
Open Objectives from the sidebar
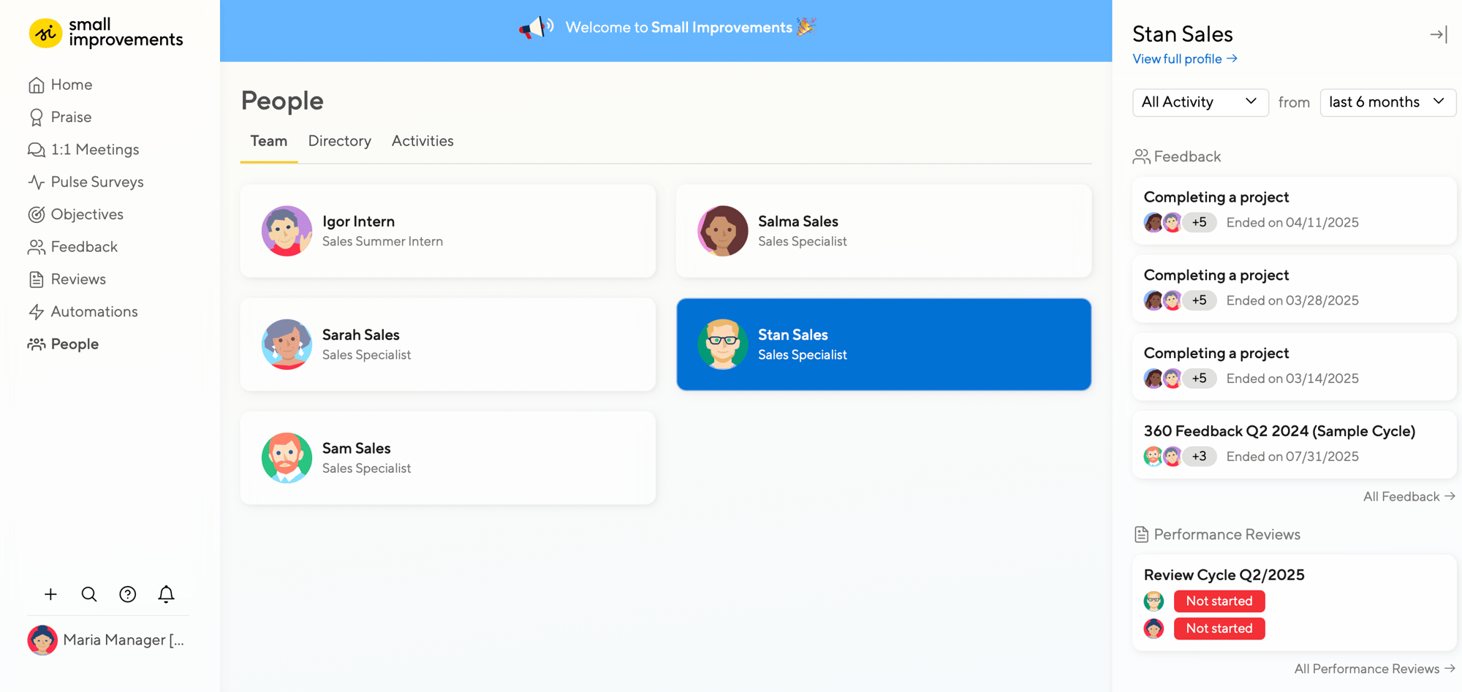click(86, 214)
